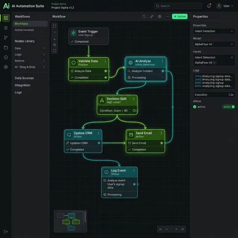Click the Search input field
238x238 pixels.
pos(178,6)
